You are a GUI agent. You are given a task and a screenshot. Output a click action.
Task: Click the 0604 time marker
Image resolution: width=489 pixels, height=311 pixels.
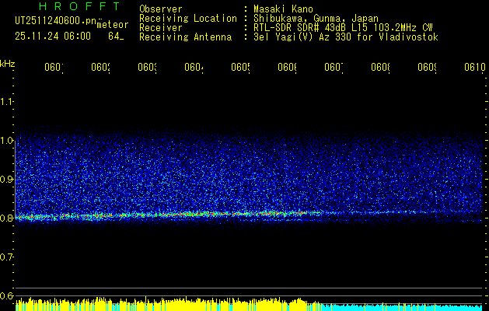(x=194, y=67)
